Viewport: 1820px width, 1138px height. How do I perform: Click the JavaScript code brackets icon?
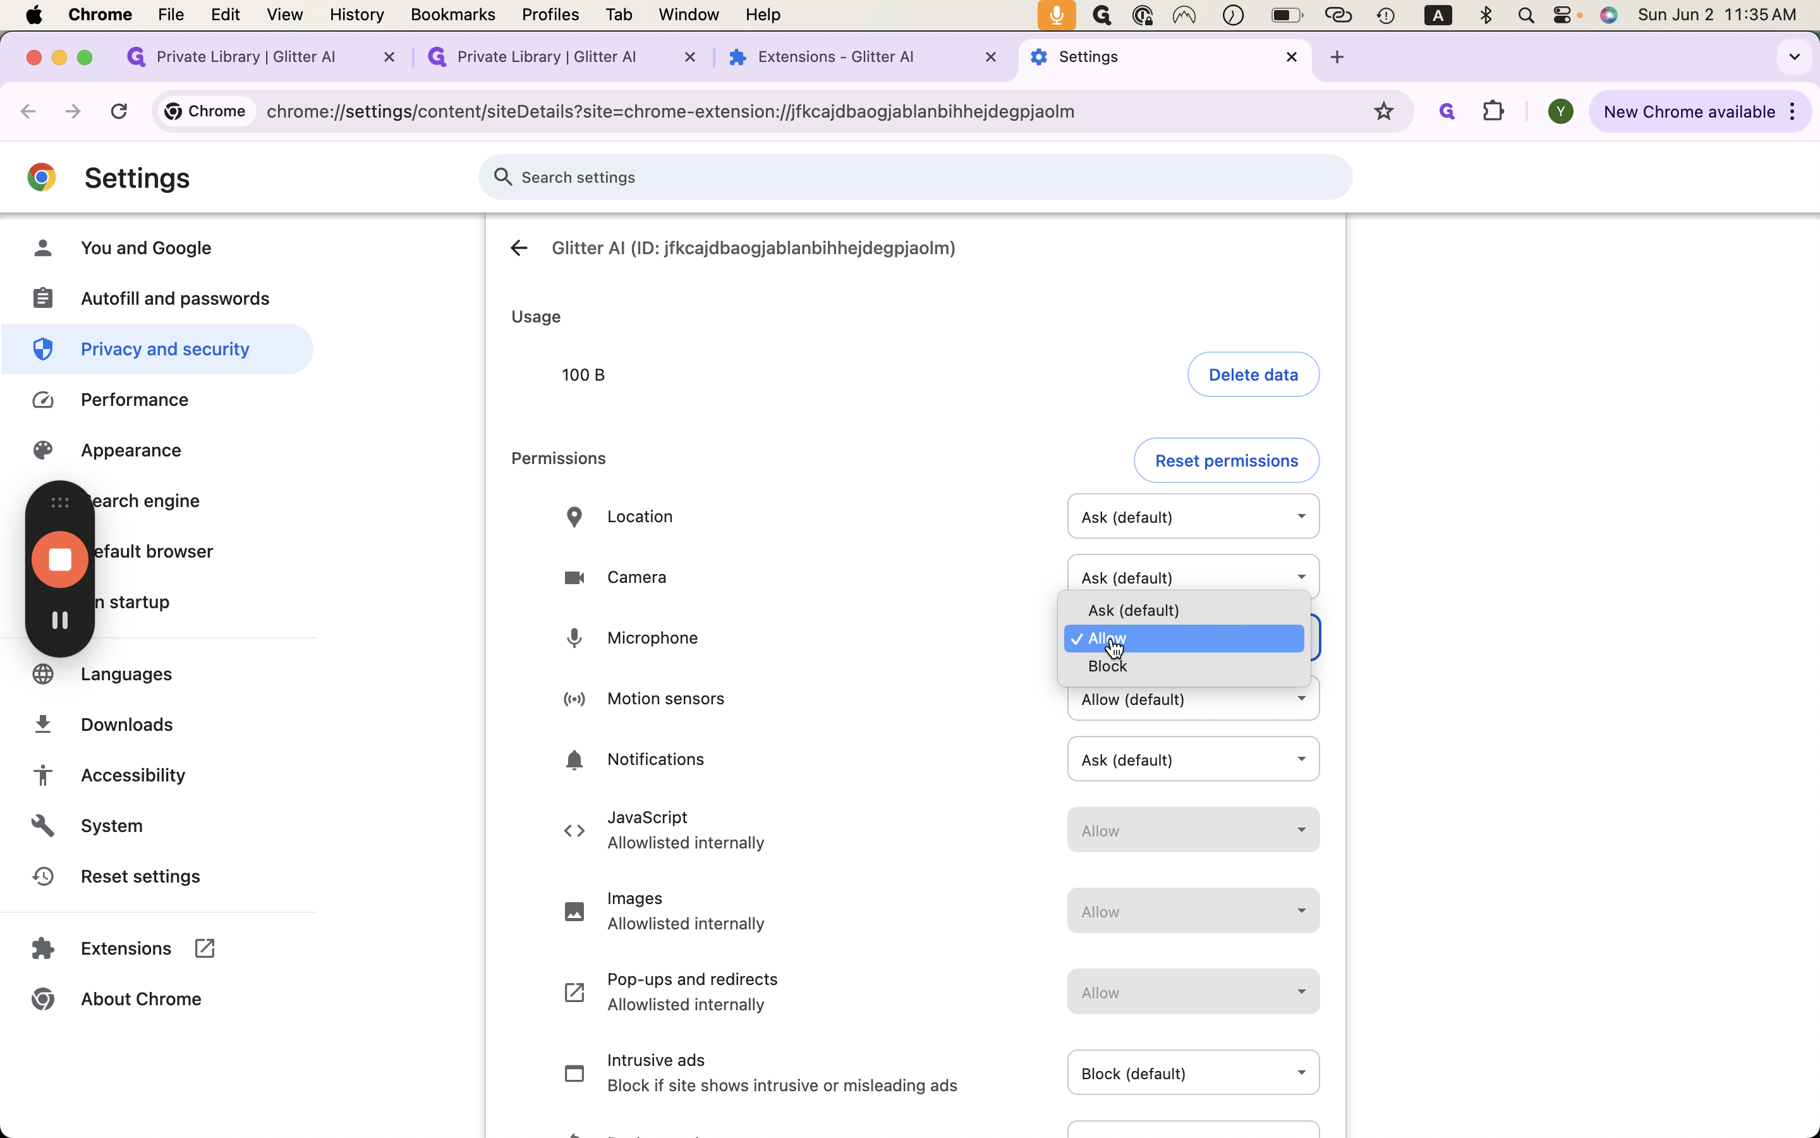click(x=574, y=830)
